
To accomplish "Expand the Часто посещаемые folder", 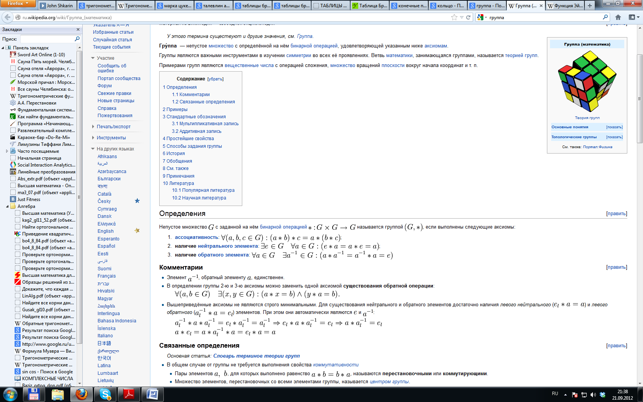I will pos(7,151).
